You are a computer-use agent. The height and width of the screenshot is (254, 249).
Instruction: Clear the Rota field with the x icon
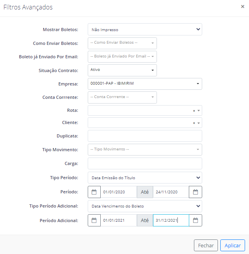(194, 111)
